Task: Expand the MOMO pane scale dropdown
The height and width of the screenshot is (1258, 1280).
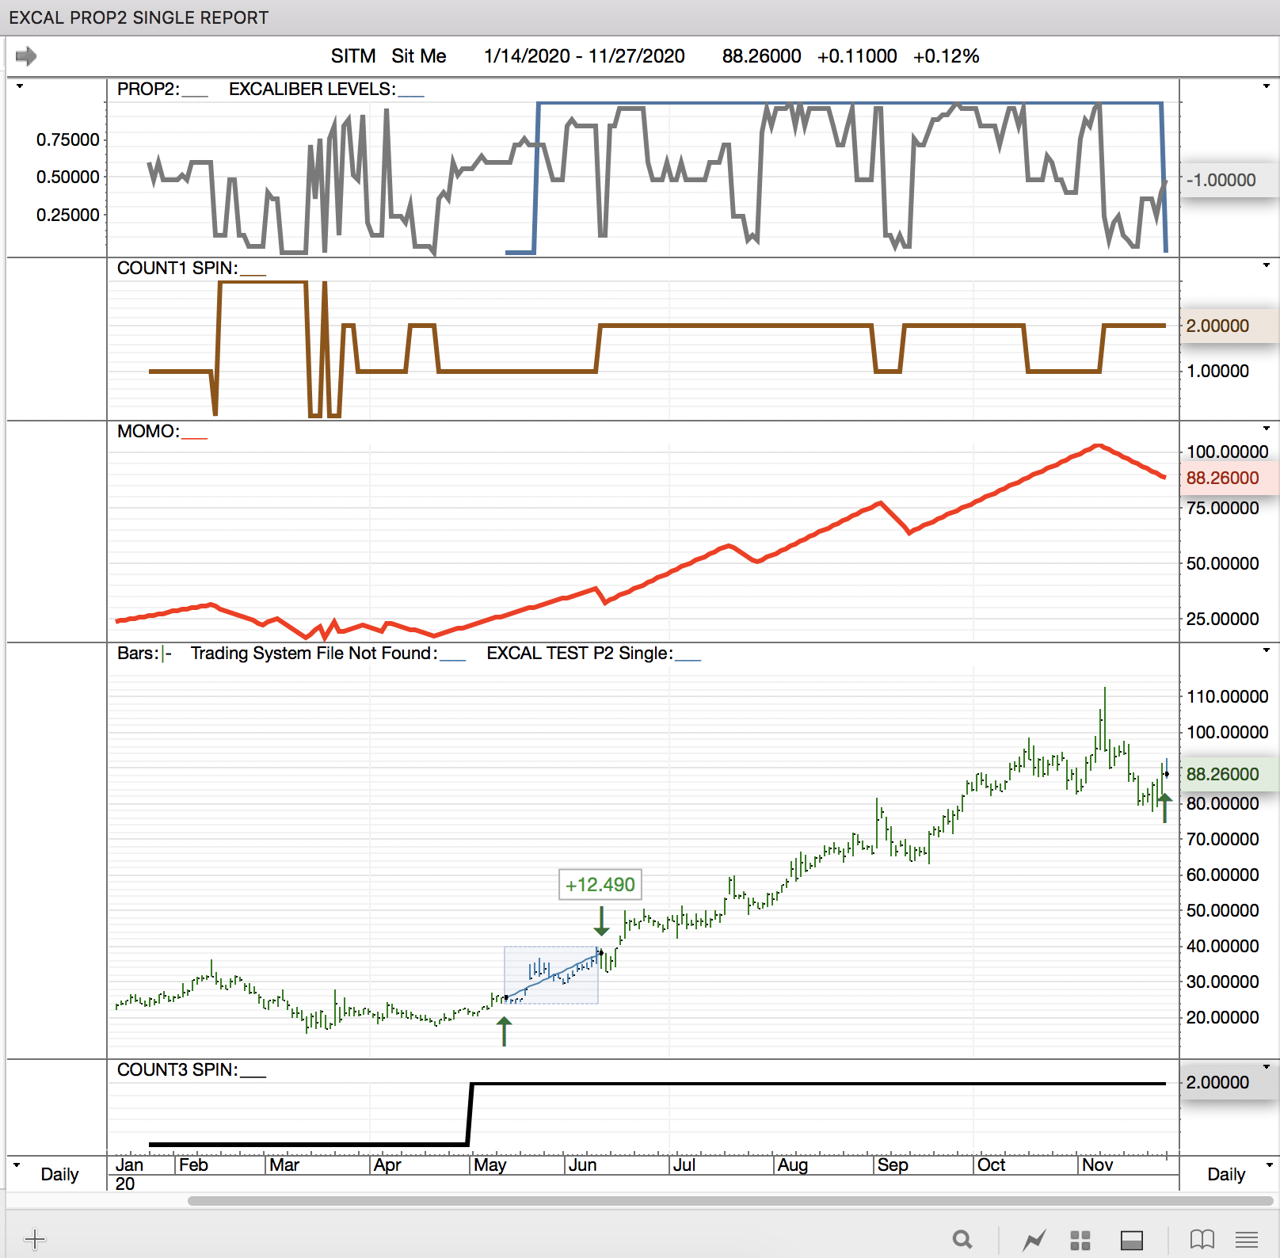Action: 1267,429
